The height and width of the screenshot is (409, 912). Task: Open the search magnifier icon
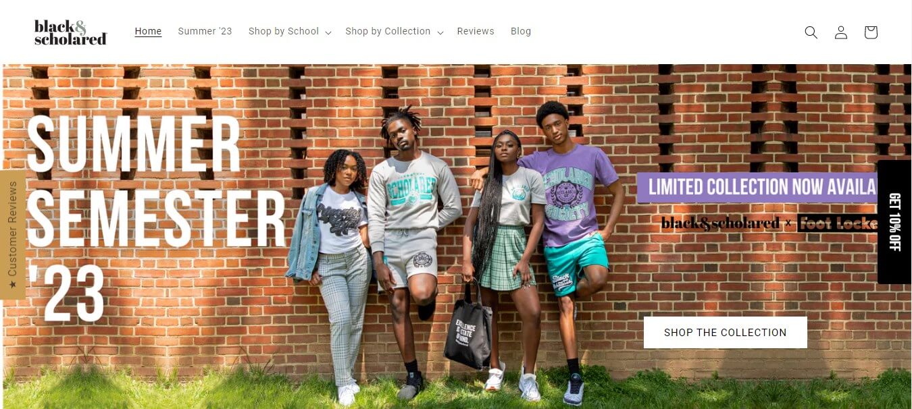coord(811,32)
